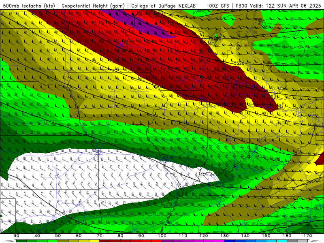Click the dark green swatch below 30 in legend
The image size is (324, 243).
coord(21,241)
